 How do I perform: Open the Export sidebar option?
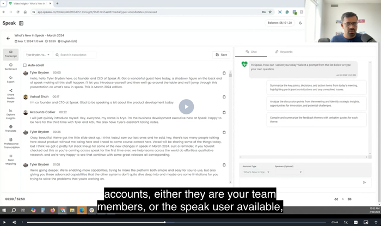(x=11, y=80)
